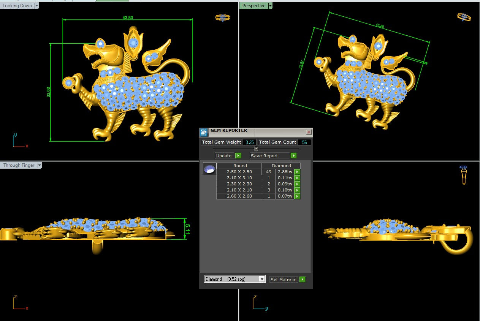Collapse the Gem Reporter totals expander

pyautogui.click(x=256, y=149)
